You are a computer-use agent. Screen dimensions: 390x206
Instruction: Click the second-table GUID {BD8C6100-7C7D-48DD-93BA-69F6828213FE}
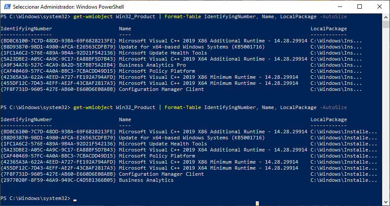click(58, 132)
